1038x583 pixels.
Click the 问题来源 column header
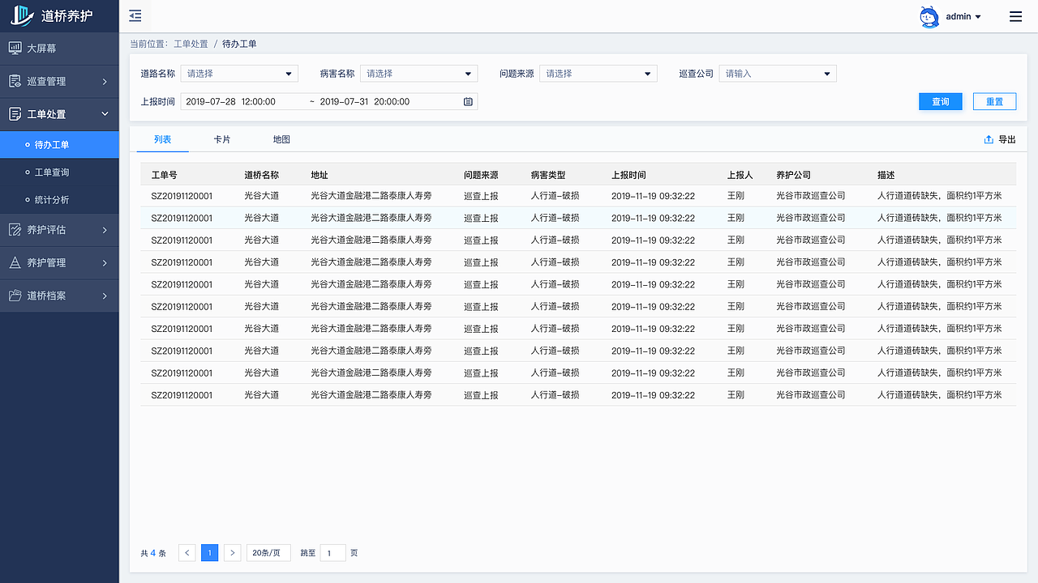tap(481, 175)
